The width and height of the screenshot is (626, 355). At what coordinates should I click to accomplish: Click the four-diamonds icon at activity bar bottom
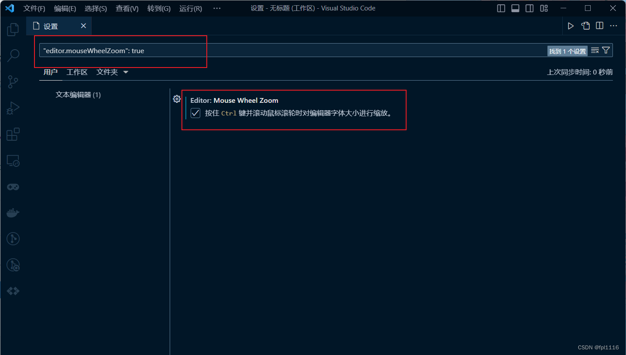13,291
